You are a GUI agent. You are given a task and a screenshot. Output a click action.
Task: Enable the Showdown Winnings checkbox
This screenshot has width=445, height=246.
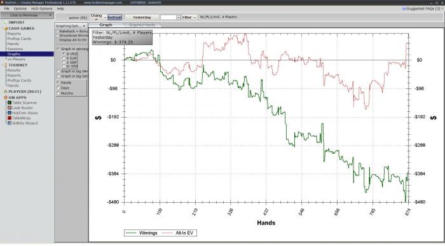pos(58,36)
